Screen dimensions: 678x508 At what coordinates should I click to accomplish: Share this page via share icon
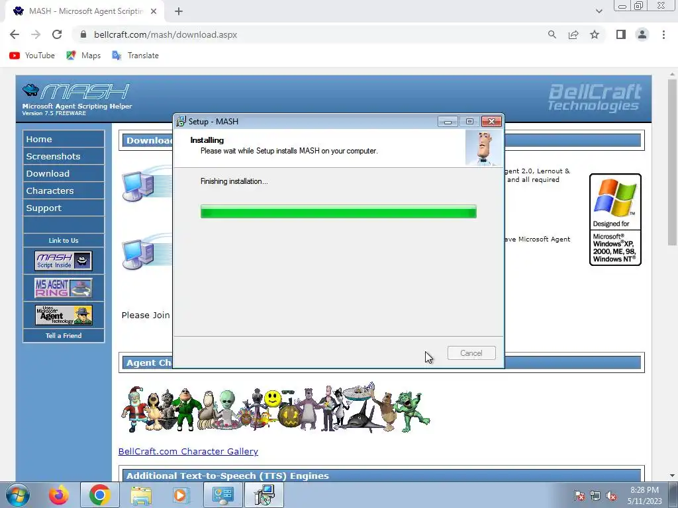coord(573,34)
